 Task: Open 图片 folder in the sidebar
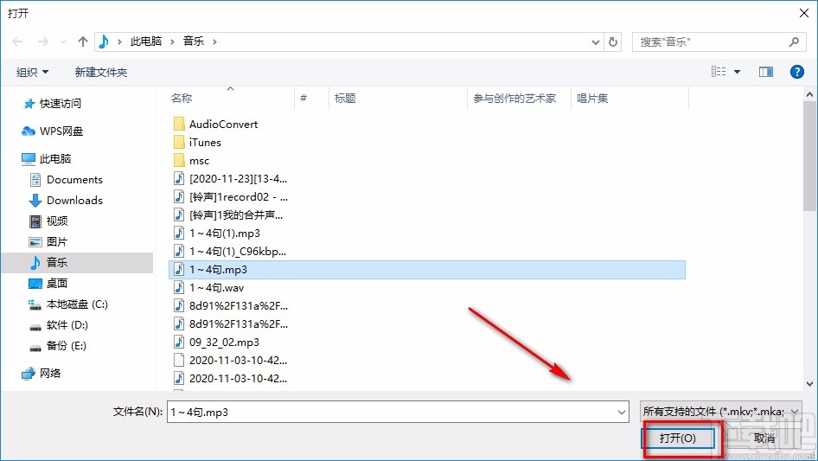(57, 241)
